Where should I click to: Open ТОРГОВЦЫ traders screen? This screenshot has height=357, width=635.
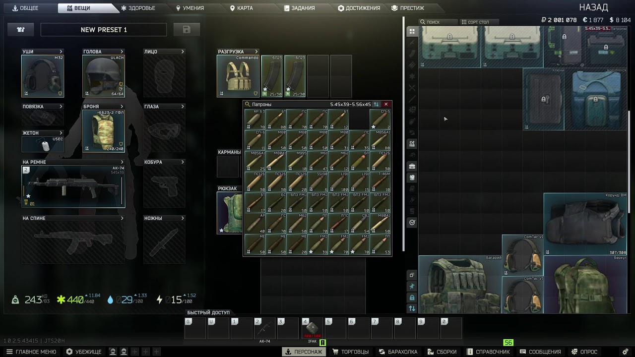[x=351, y=352]
